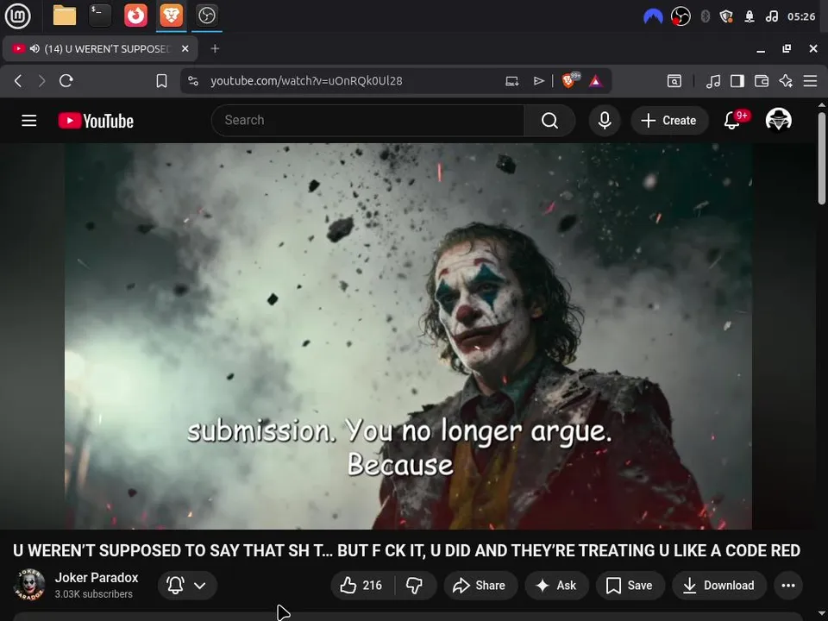
Task: Open the OBS Studio taskbar icon
Action: (x=206, y=16)
